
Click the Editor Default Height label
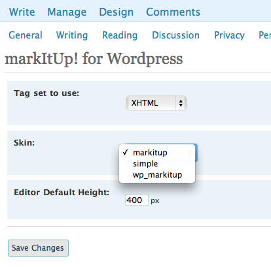62,193
